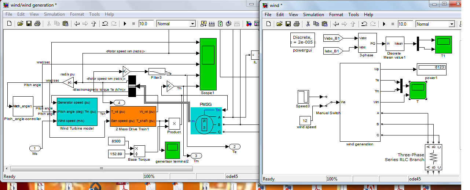
Task: Select the Vabc_B1 From tag block
Action: (x=333, y=38)
